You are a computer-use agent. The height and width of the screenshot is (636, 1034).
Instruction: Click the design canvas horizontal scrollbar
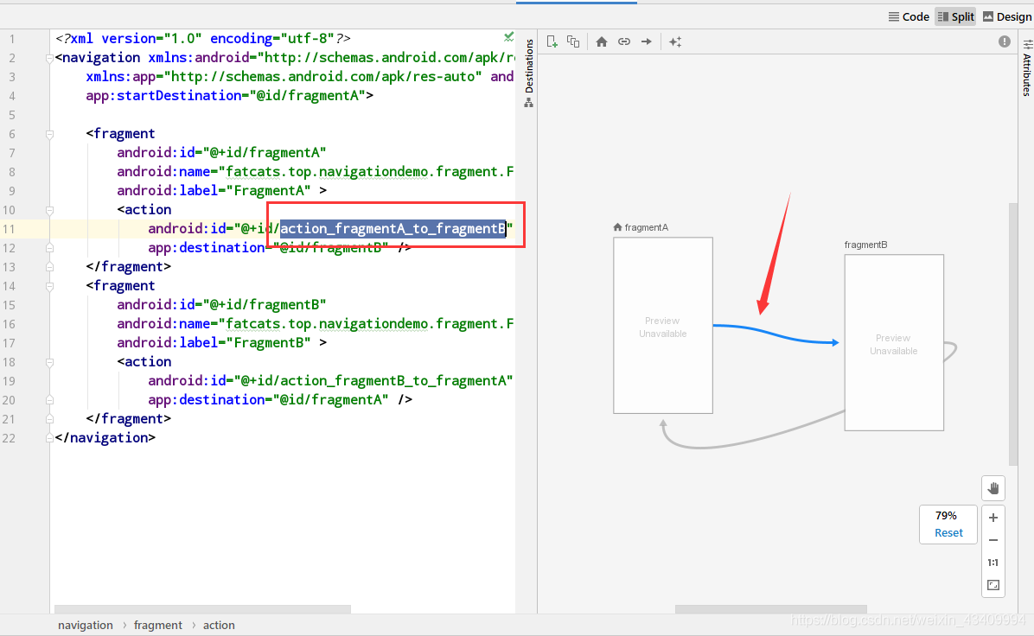tap(771, 609)
